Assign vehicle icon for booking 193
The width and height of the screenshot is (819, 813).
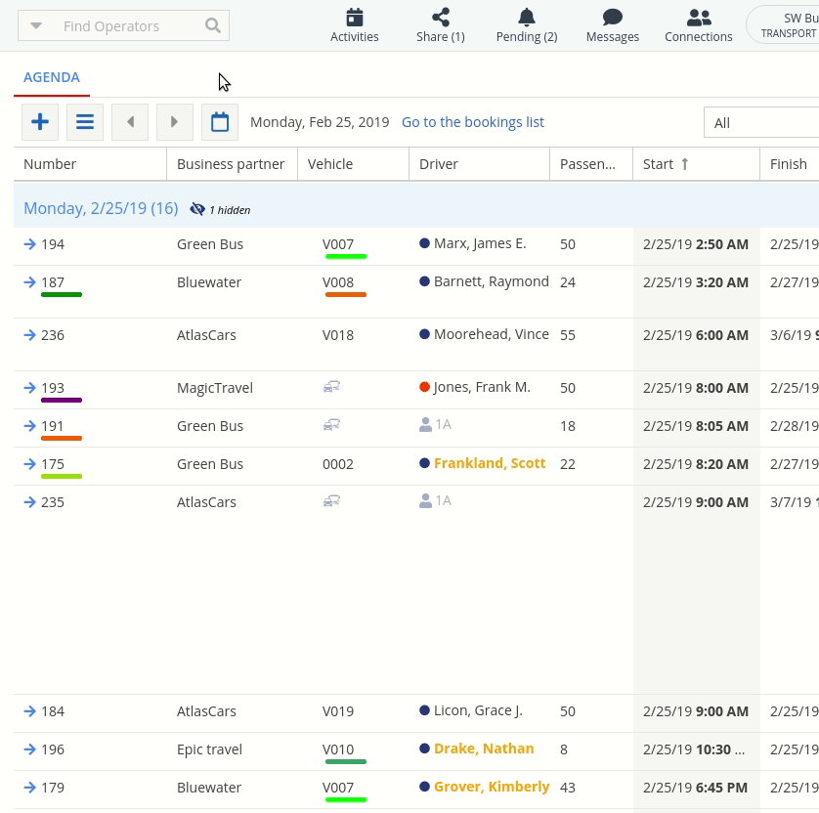(x=331, y=387)
